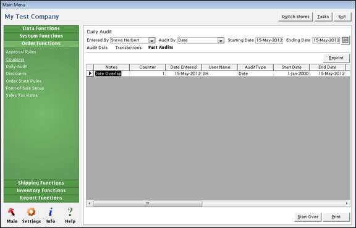Open the Help question mark icon

point(70,212)
